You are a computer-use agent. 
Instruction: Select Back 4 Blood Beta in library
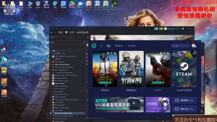click(61, 70)
